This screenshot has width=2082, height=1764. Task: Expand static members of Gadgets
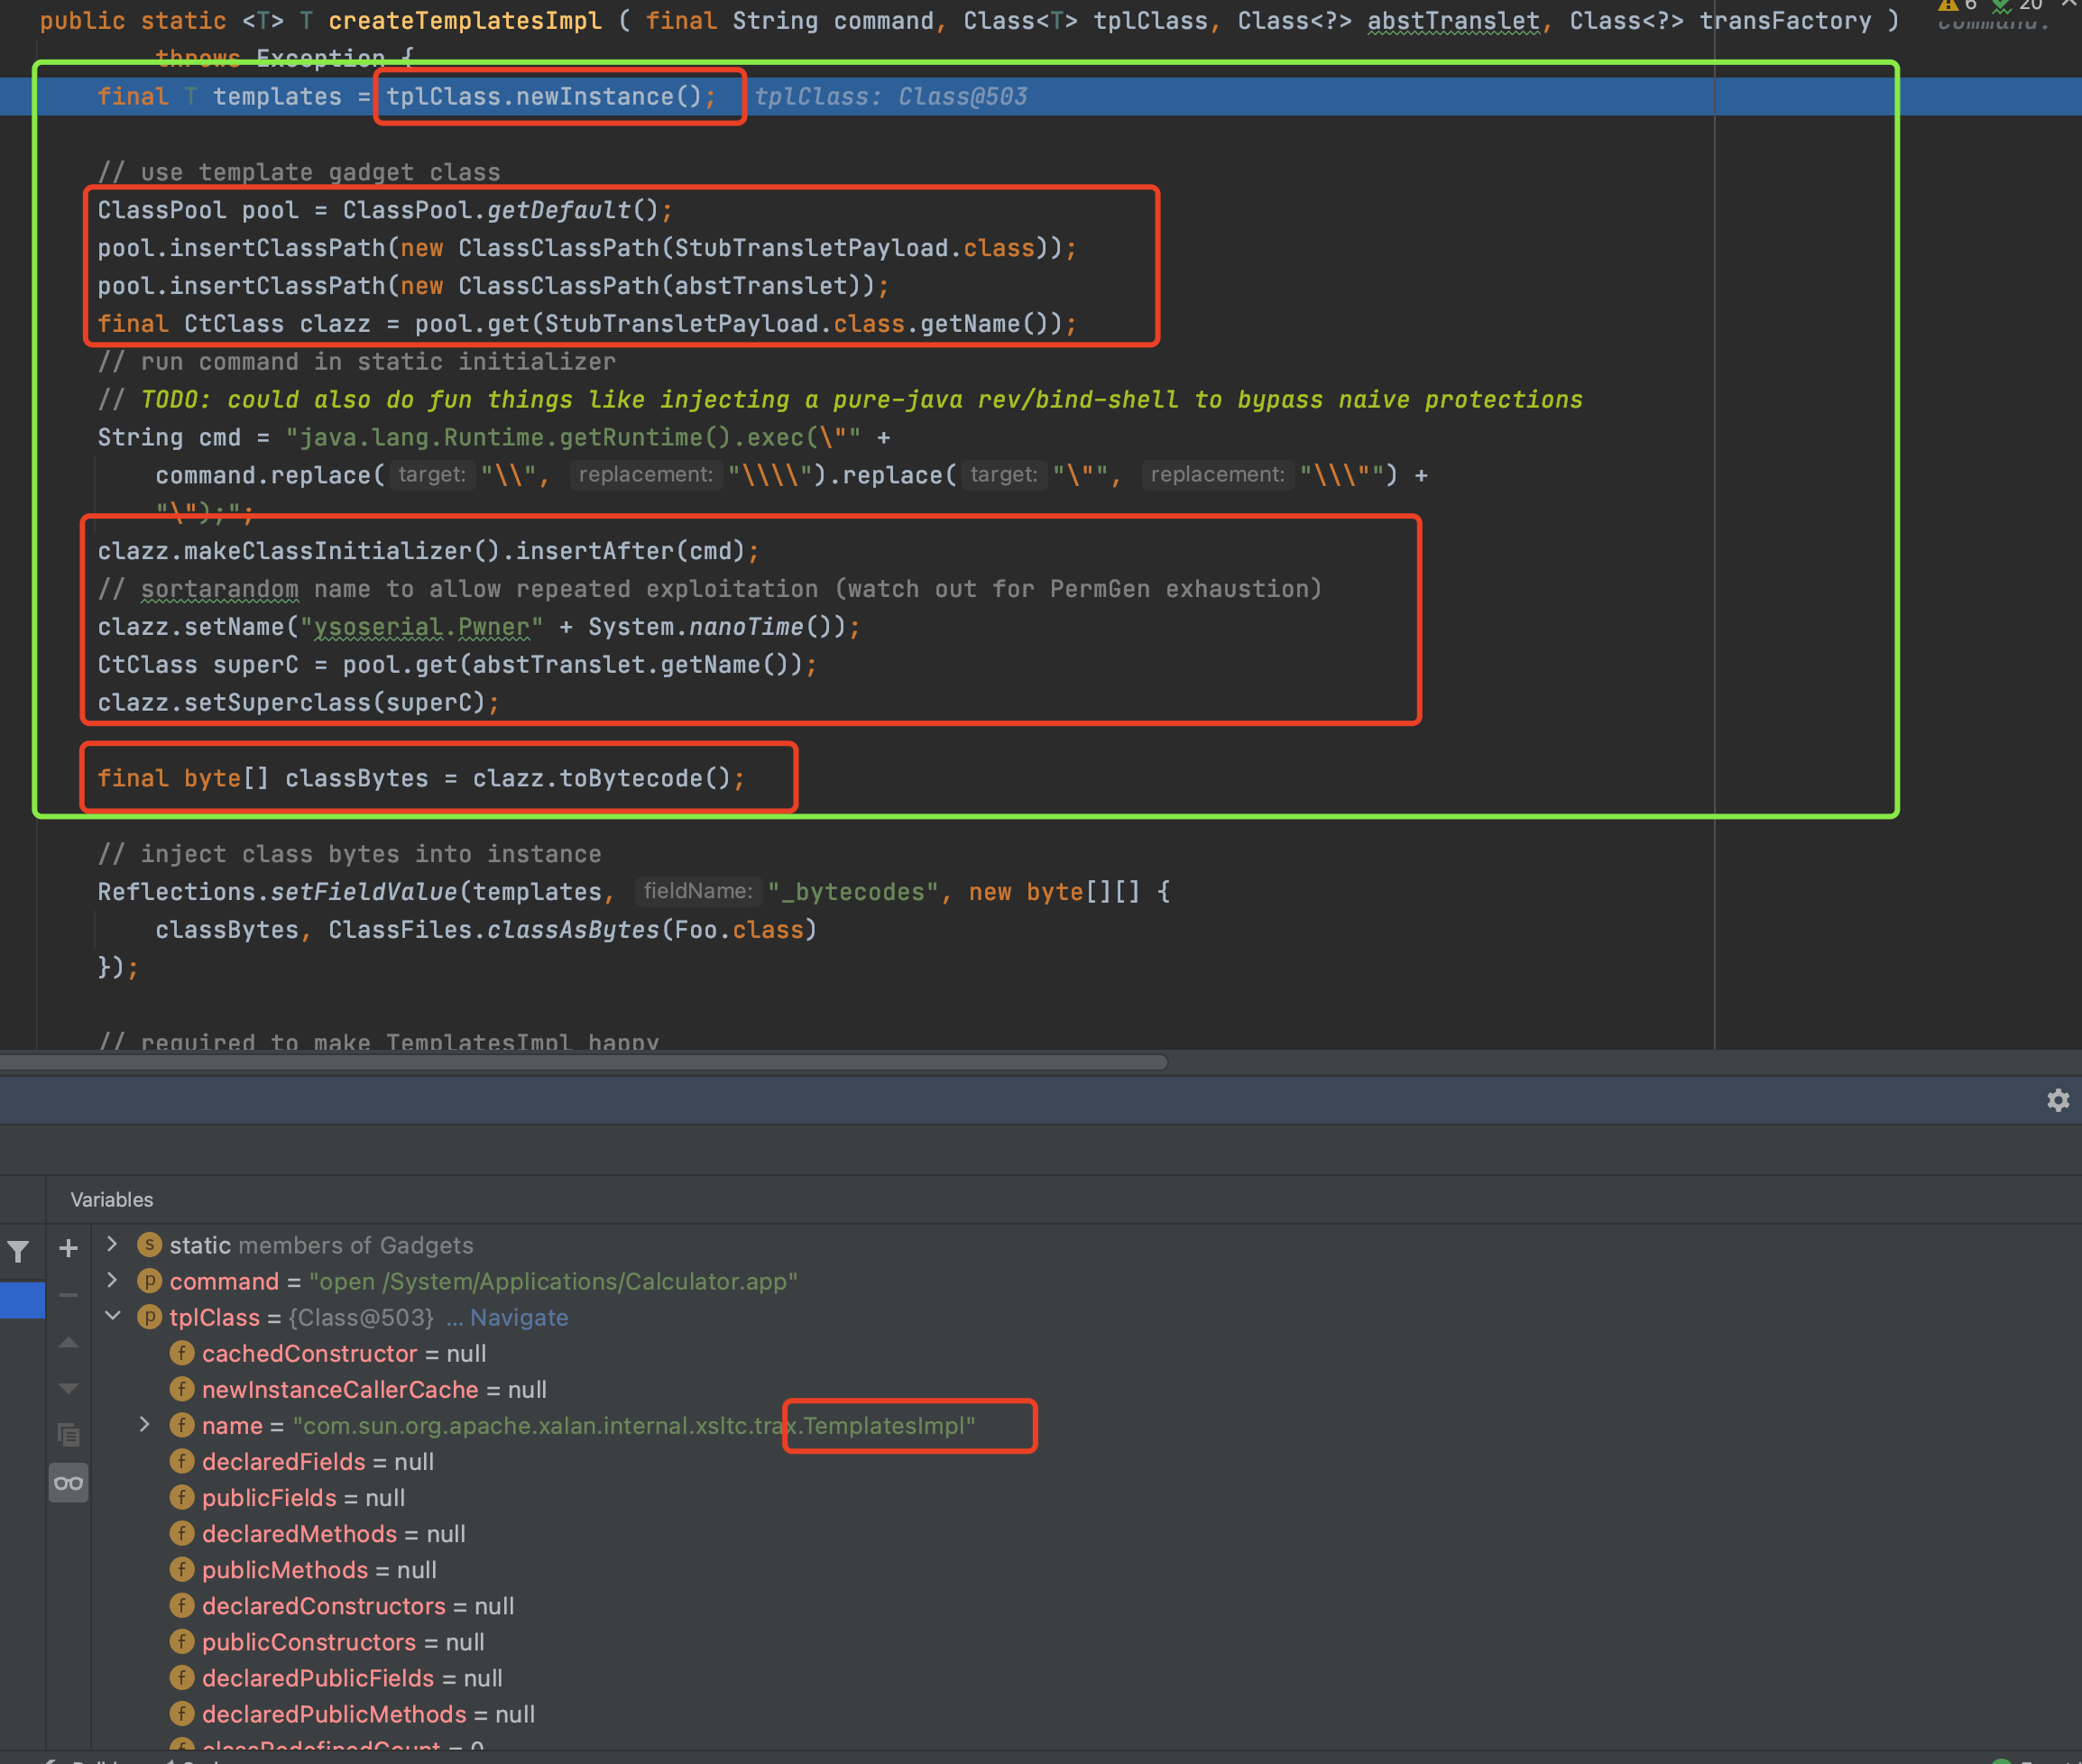pos(113,1244)
